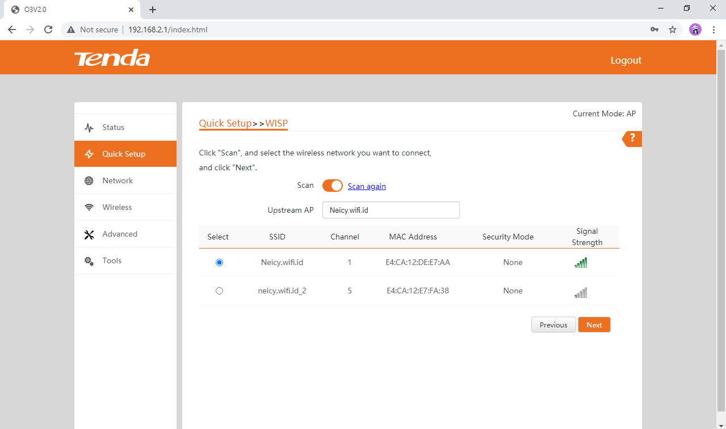
Task: Switch to the O3V2.0 browser tab
Action: pos(71,10)
